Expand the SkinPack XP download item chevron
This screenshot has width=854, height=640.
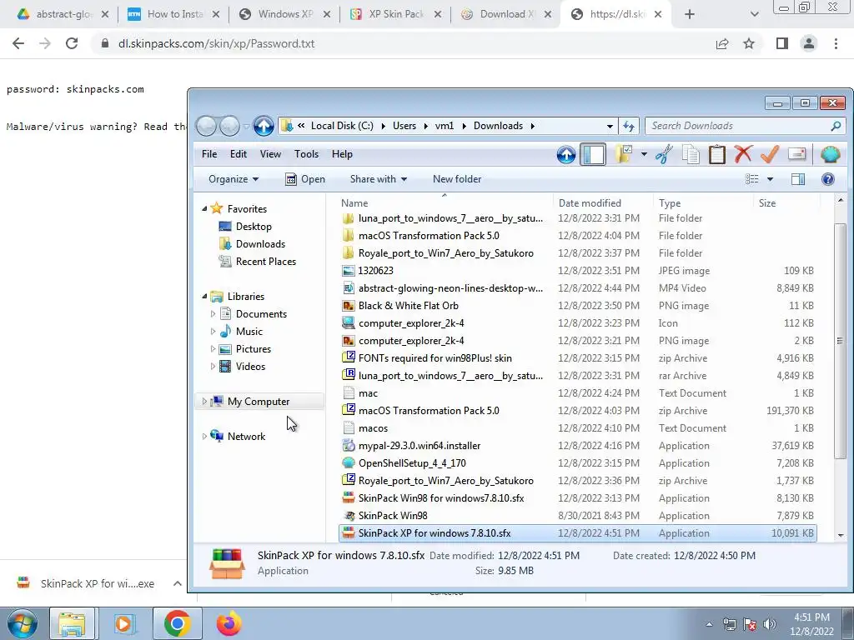[177, 583]
